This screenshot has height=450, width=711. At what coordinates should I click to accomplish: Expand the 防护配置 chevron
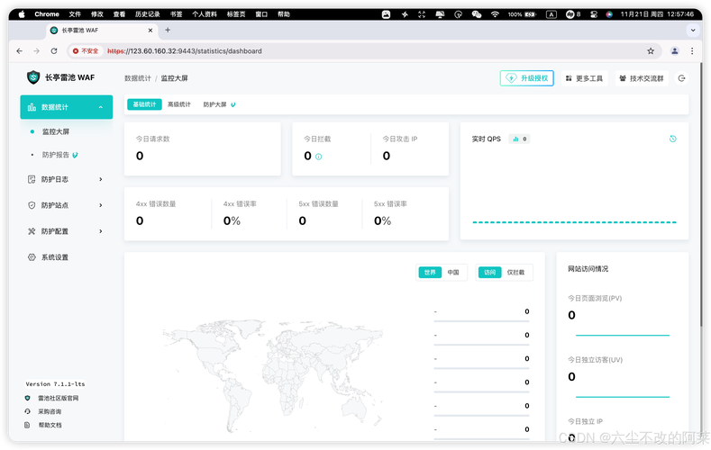pyautogui.click(x=101, y=231)
